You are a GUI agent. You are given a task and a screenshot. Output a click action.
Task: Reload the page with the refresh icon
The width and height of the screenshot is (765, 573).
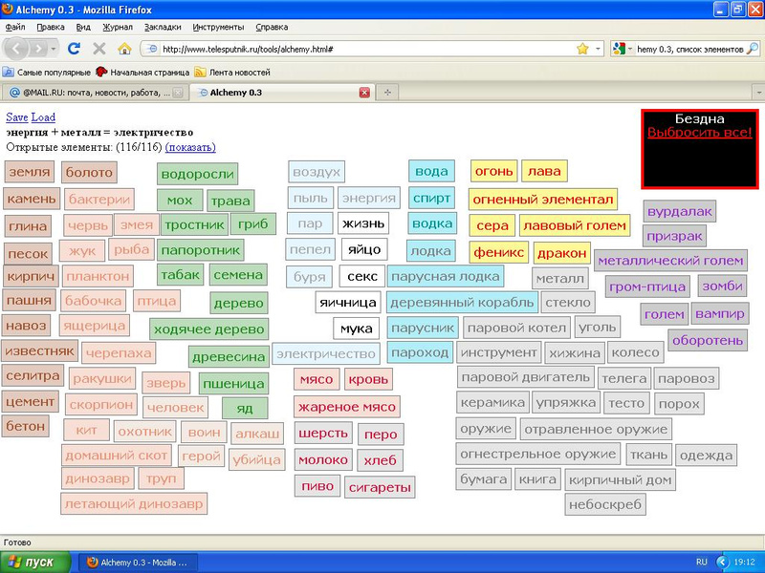pos(74,48)
